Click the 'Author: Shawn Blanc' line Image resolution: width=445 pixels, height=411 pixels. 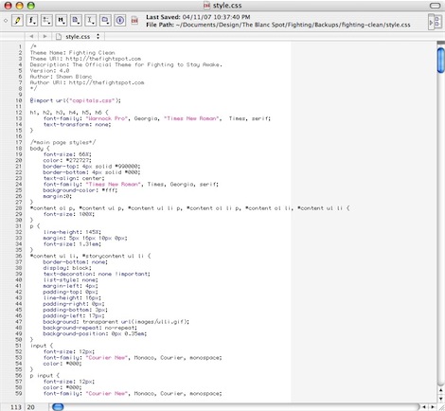click(x=61, y=77)
